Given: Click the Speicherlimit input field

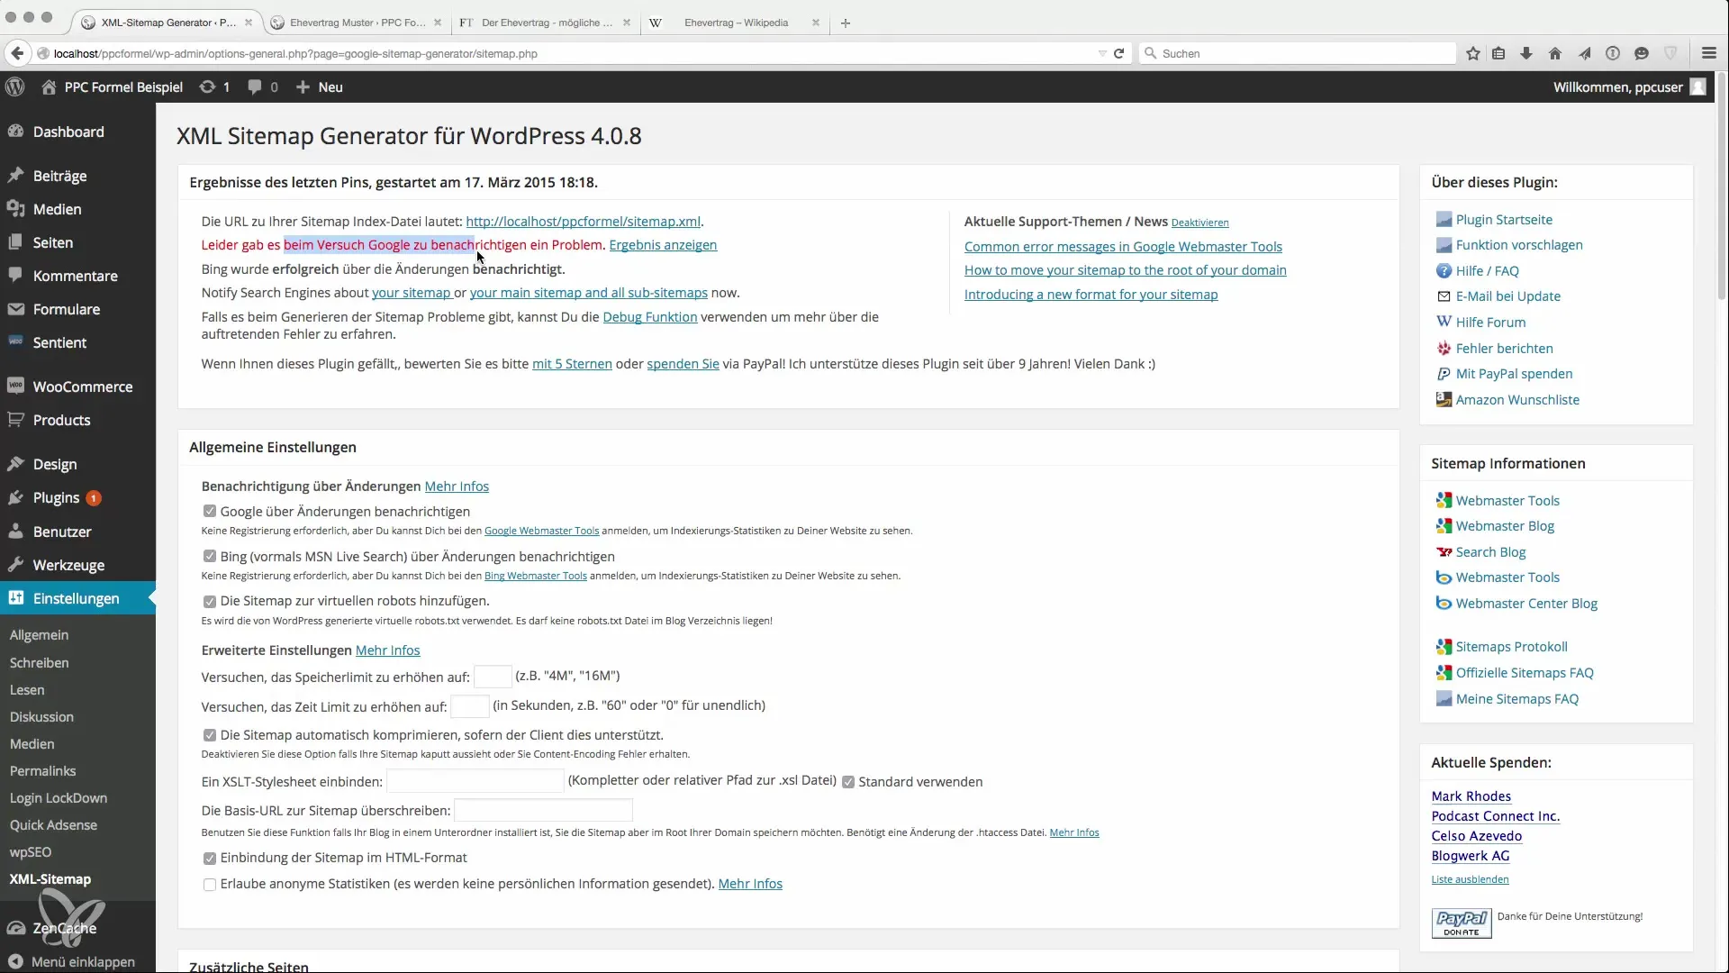Looking at the screenshot, I should point(493,677).
